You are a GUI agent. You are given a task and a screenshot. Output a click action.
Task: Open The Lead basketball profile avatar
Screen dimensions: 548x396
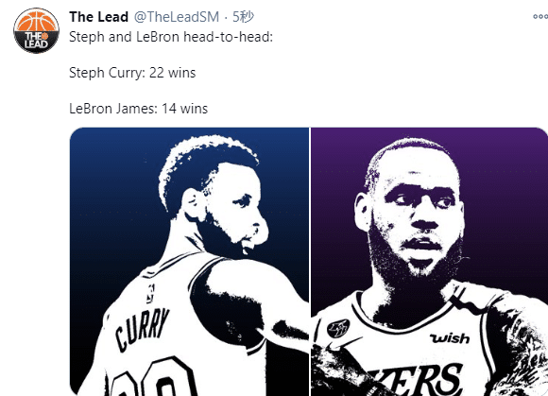(36, 30)
